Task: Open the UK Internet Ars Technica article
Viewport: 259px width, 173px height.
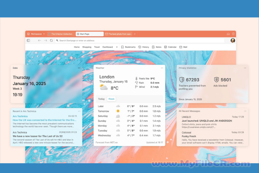Action: click(x=45, y=120)
